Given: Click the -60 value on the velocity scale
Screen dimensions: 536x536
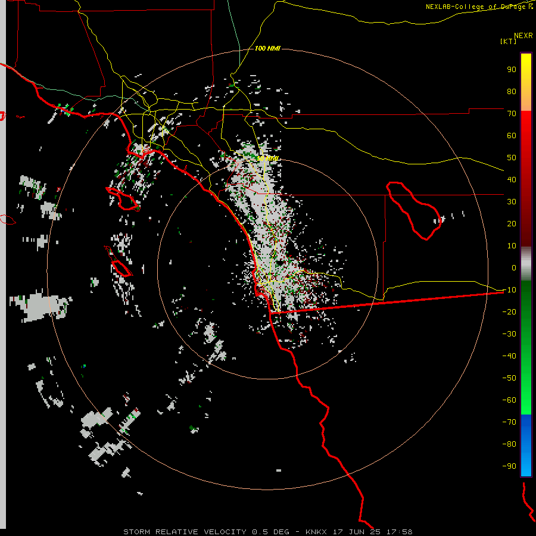Looking at the screenshot, I should click(509, 400).
